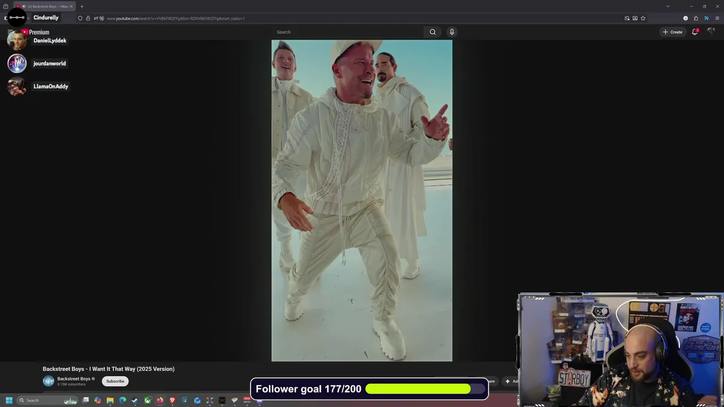Open the YouTube account avatar menu

[x=712, y=32]
